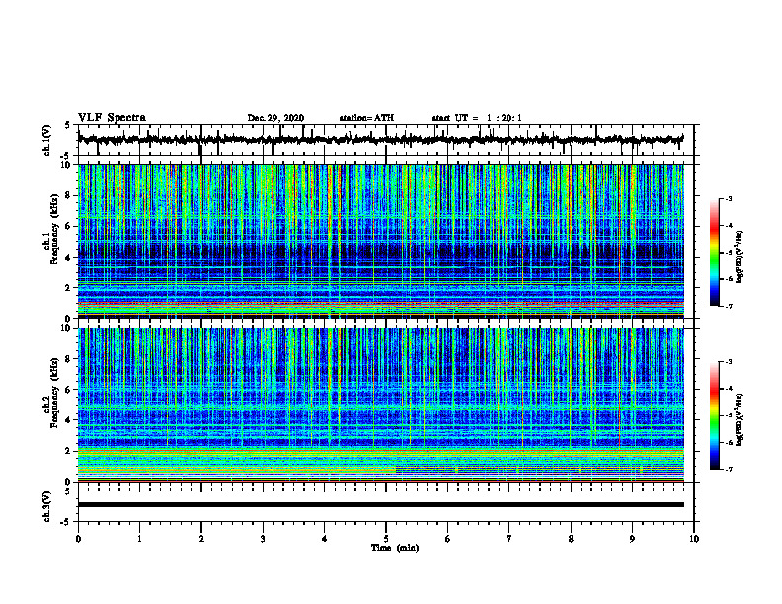Viewport: 782px width, 604px height.
Task: Click the "-5" tick of the ch.1(V) axis
Action: pyautogui.click(x=66, y=156)
